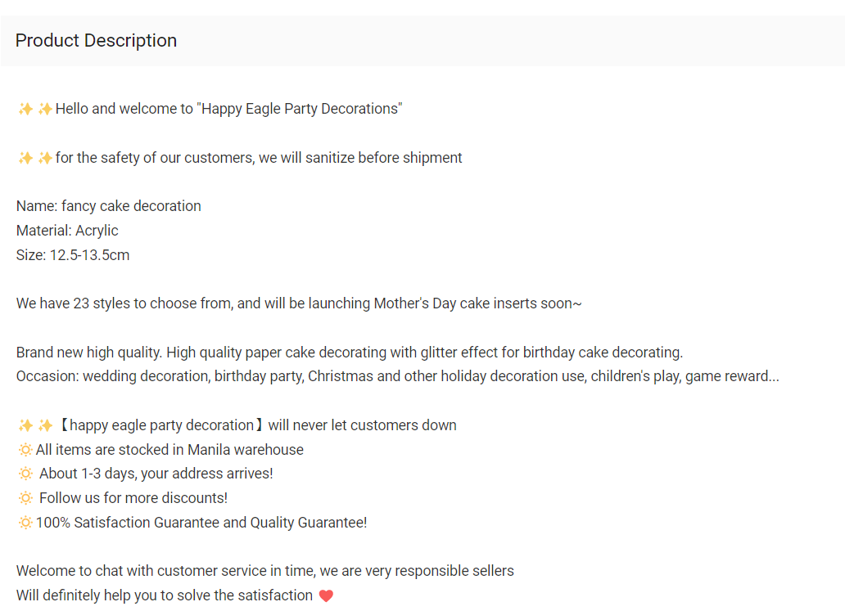This screenshot has height=611, width=845.
Task: Click the "Name: fancy cake decoration" line
Action: coord(109,206)
